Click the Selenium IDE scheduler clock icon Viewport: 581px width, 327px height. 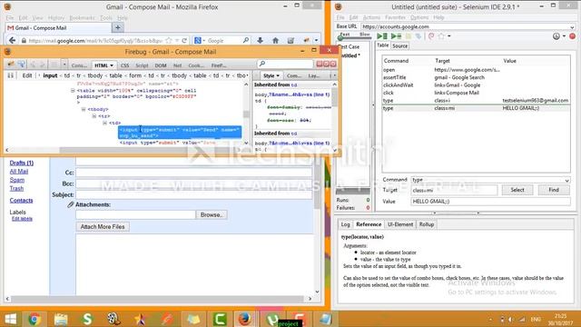pos(556,36)
